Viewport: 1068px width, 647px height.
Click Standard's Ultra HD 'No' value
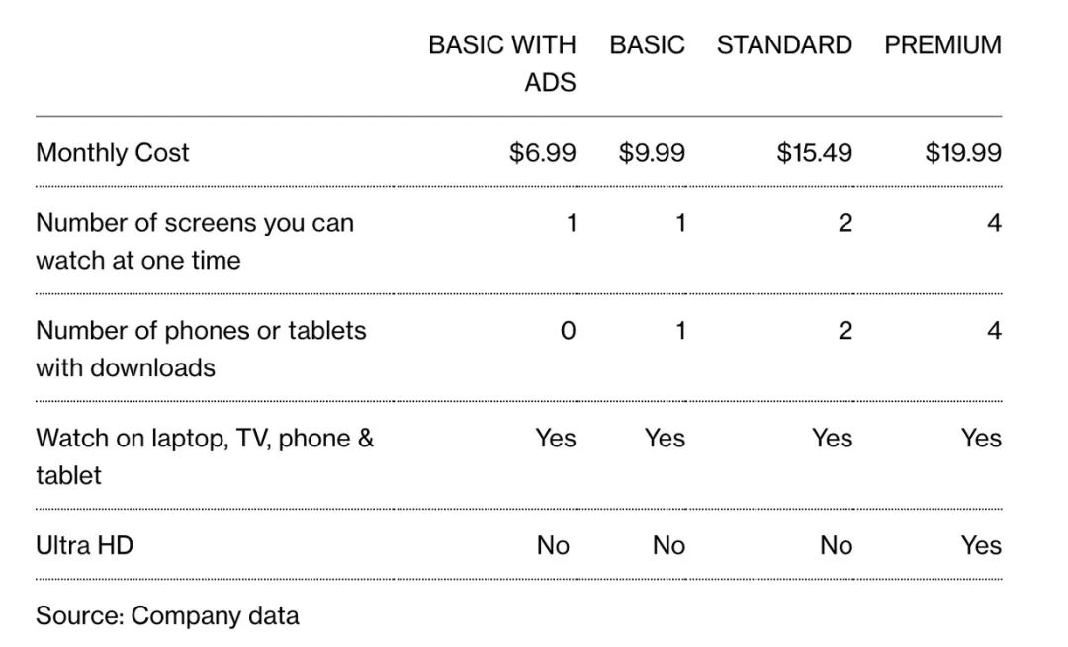pos(836,545)
